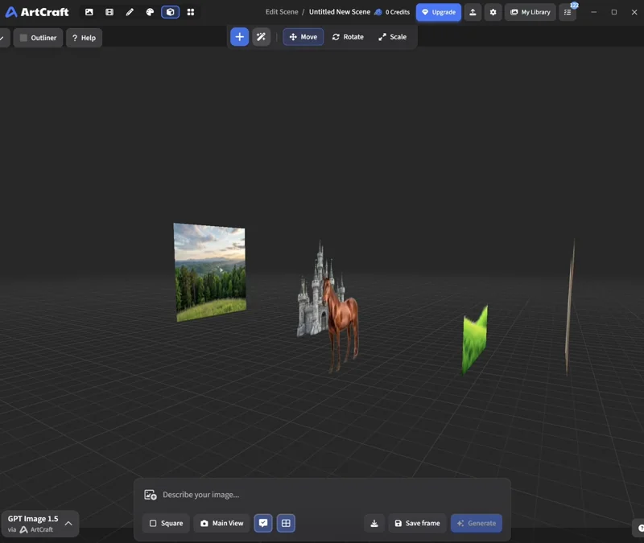Select the Rotate transform tool
The width and height of the screenshot is (644, 543).
[x=348, y=37]
